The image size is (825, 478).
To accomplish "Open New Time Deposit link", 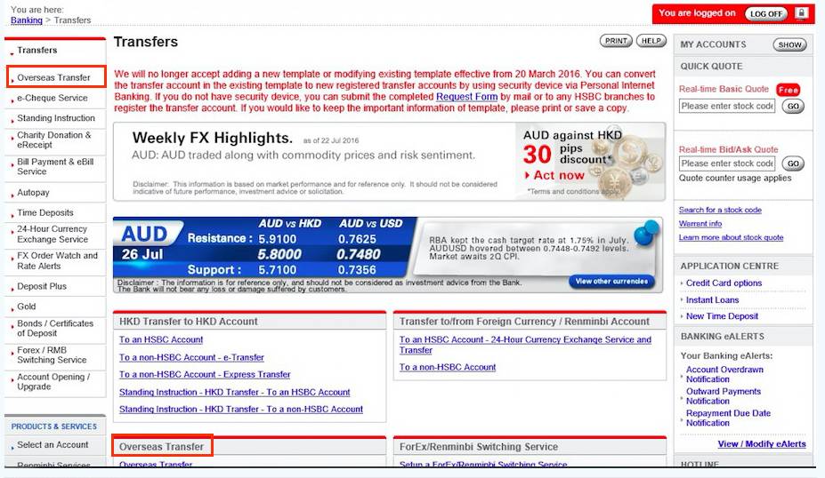I will click(x=722, y=316).
